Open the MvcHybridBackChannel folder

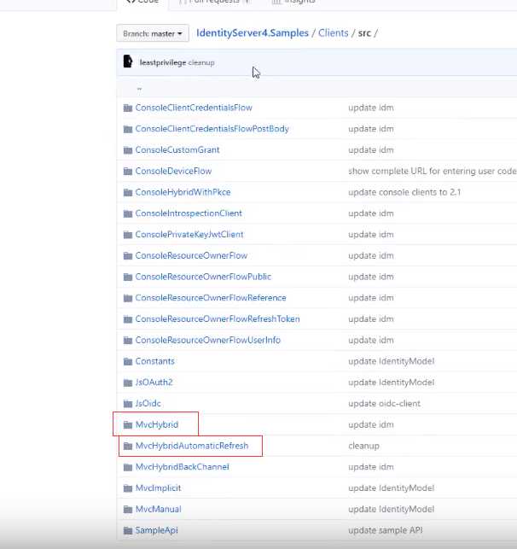183,467
